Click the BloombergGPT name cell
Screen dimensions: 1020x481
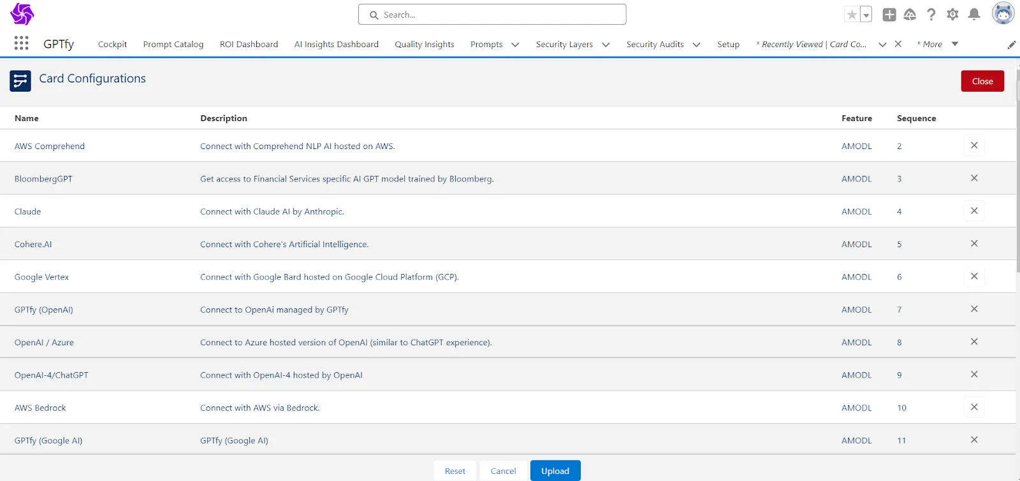(x=43, y=178)
